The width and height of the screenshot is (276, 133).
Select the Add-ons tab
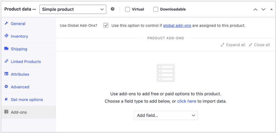[29, 112]
